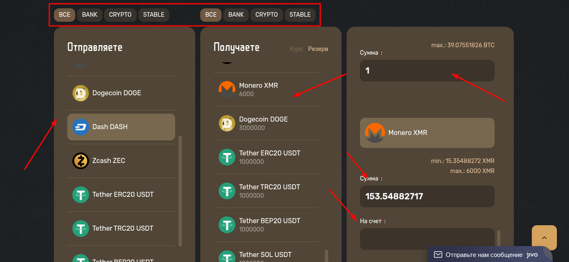This screenshot has width=569, height=262.
Task: Click the Monero XMR selected currency card
Action: pos(427,133)
